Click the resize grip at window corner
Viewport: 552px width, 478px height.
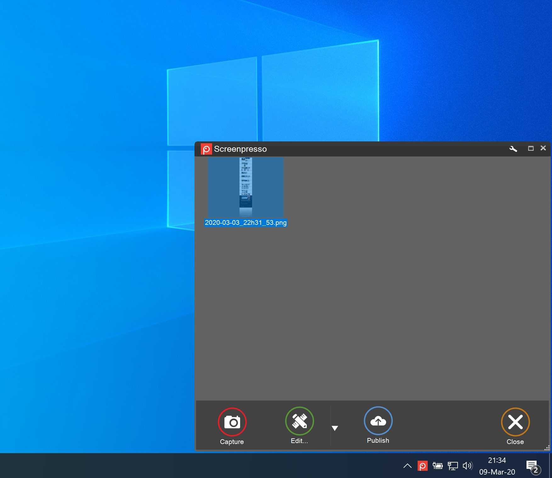coord(547,448)
